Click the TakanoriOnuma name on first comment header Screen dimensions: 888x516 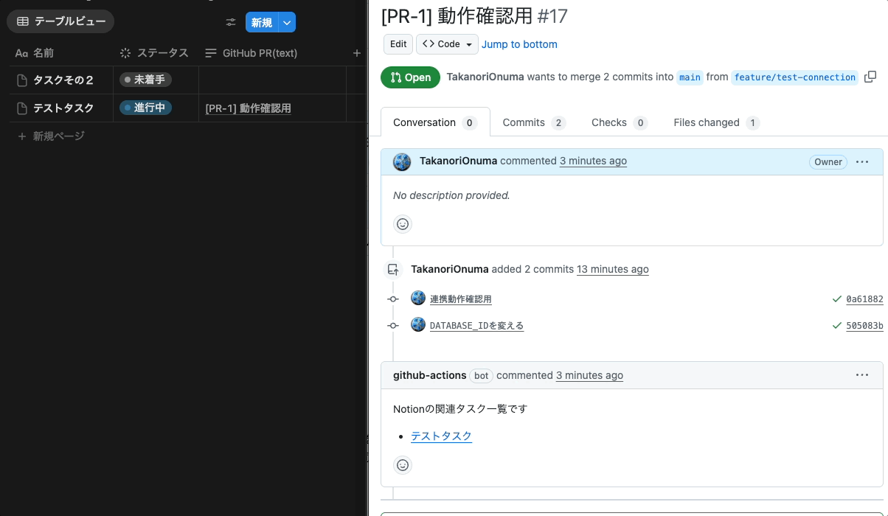coord(458,161)
